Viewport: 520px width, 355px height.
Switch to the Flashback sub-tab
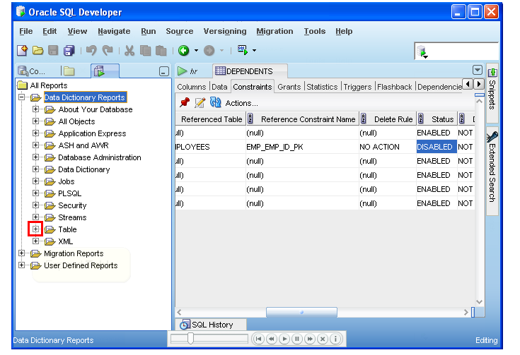[395, 87]
